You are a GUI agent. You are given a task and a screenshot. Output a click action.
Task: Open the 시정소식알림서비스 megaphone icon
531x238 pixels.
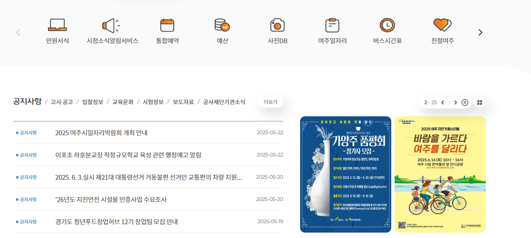point(112,25)
